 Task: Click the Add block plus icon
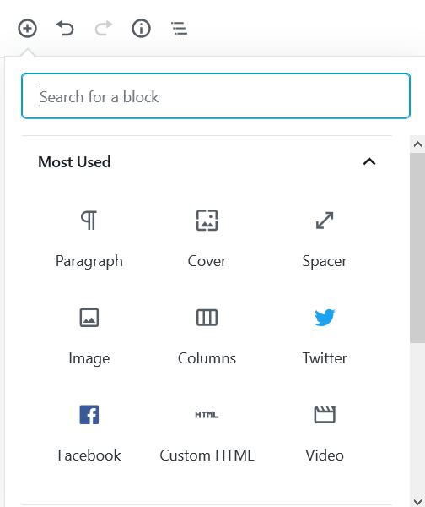tap(27, 29)
